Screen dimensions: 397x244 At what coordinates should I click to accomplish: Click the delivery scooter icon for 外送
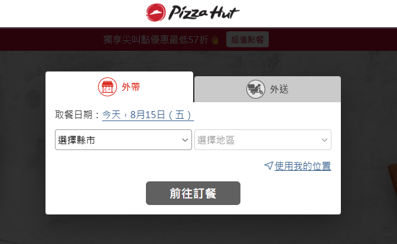pyautogui.click(x=256, y=89)
